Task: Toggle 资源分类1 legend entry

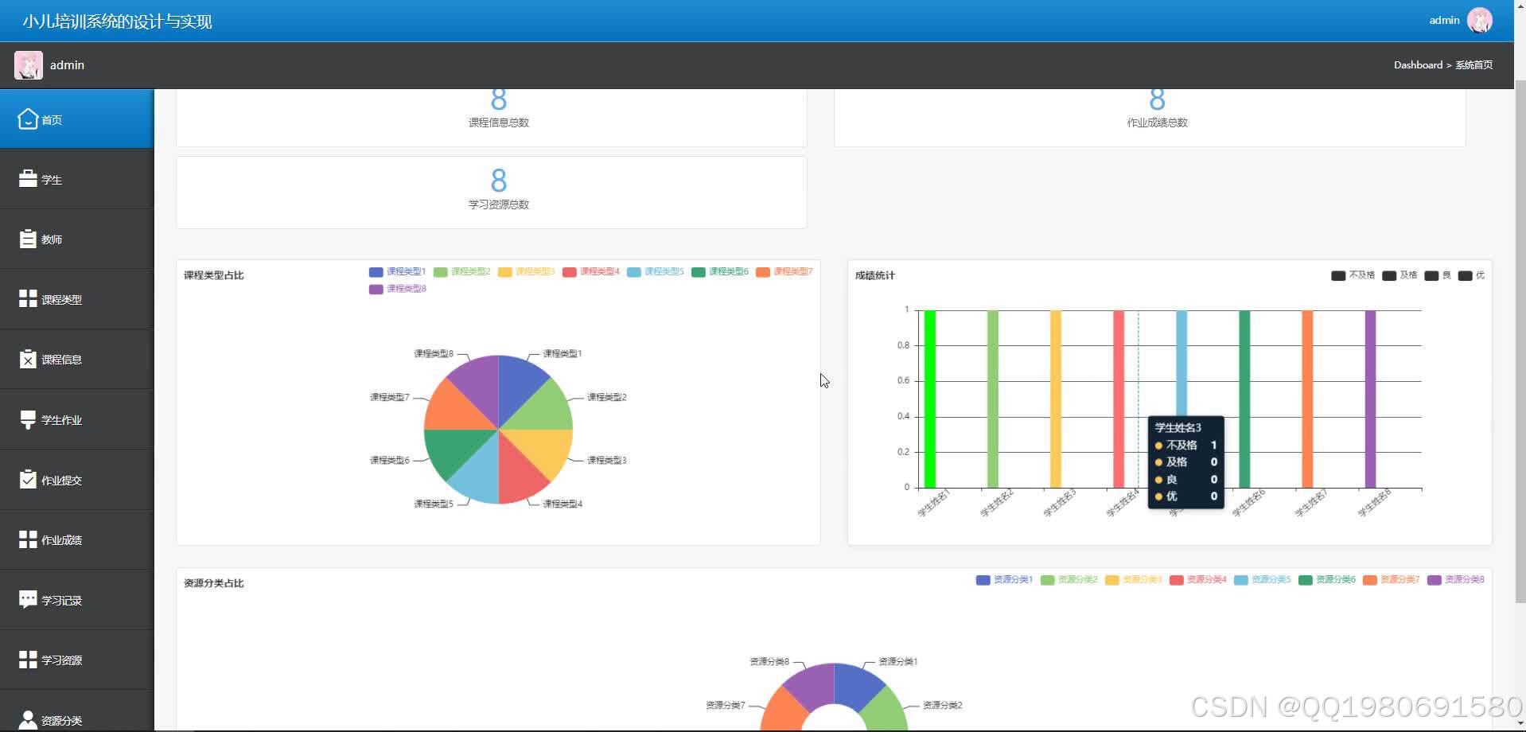Action: (x=1004, y=579)
